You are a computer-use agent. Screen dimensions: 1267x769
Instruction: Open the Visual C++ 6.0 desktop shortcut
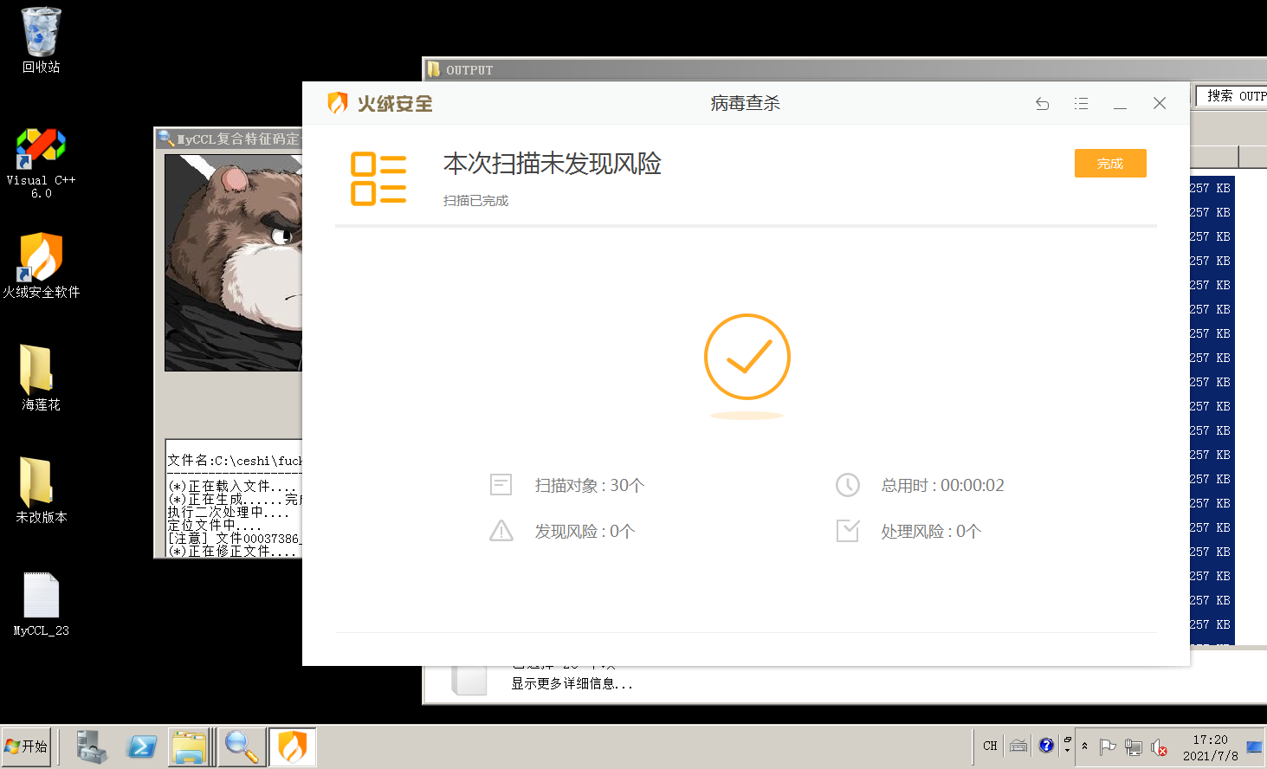click(x=41, y=163)
